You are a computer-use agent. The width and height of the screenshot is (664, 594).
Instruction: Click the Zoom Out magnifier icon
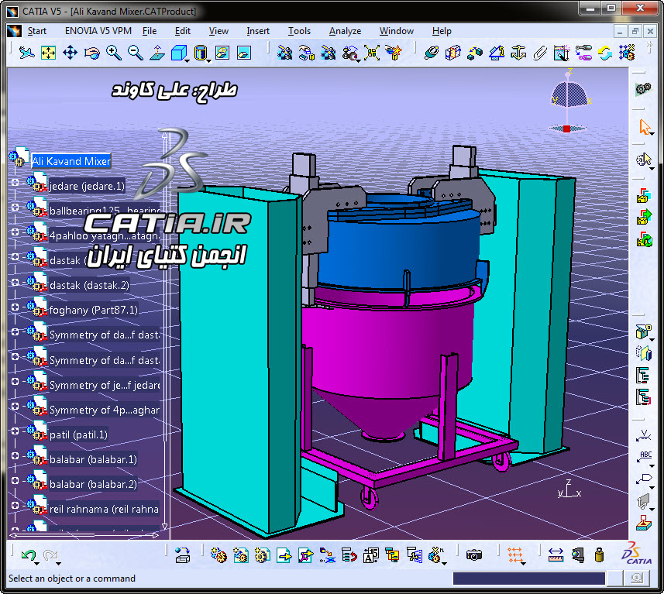tap(135, 53)
